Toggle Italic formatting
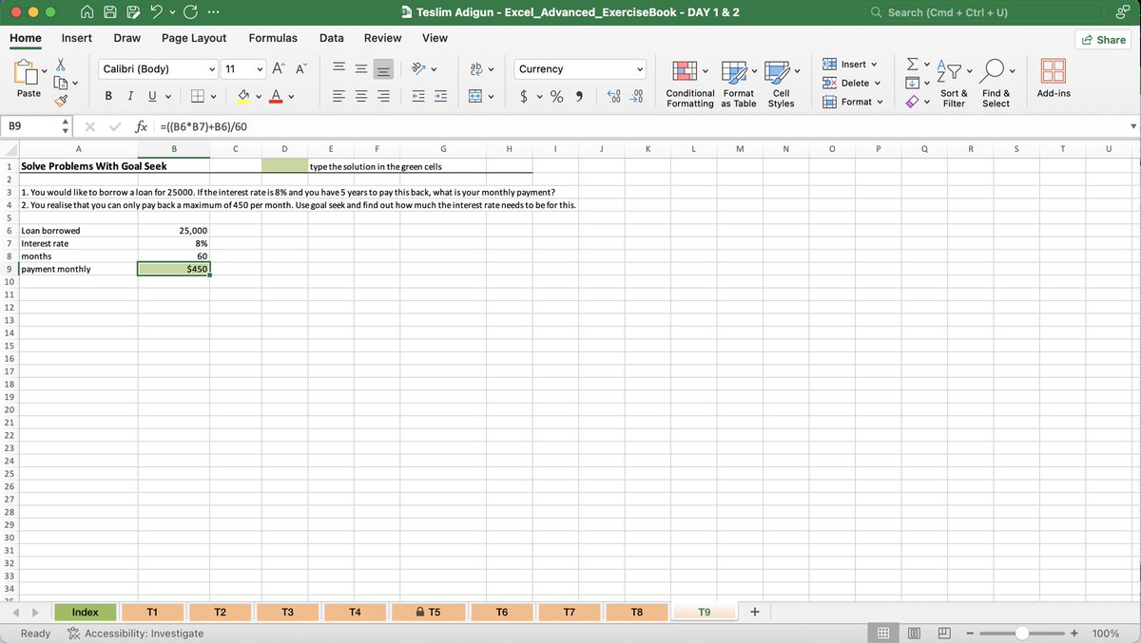This screenshot has height=643, width=1141. (x=130, y=96)
